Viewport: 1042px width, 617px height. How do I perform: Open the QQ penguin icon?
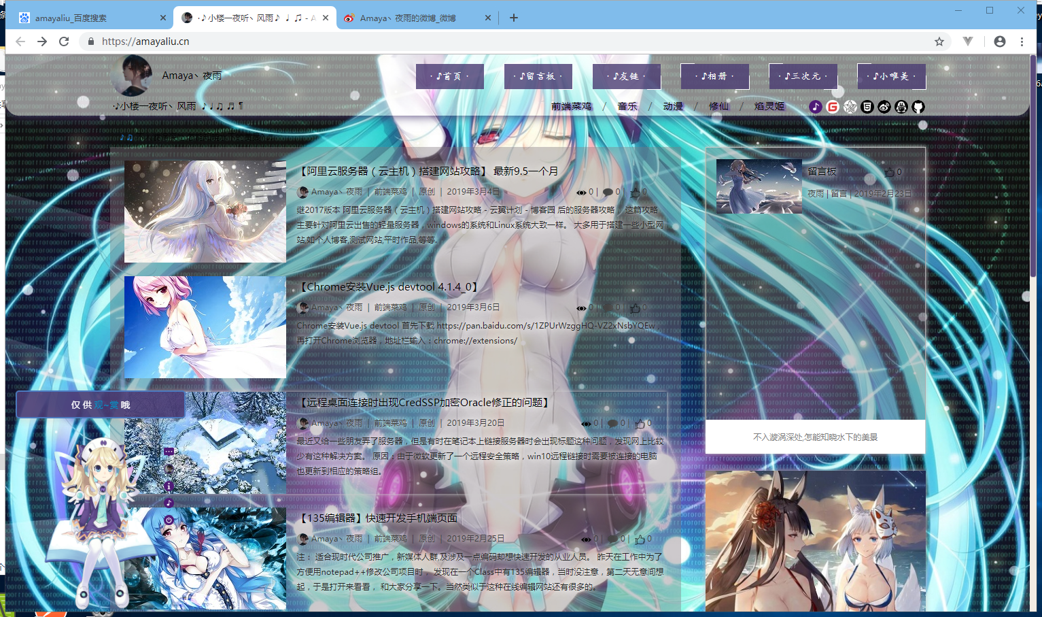901,107
